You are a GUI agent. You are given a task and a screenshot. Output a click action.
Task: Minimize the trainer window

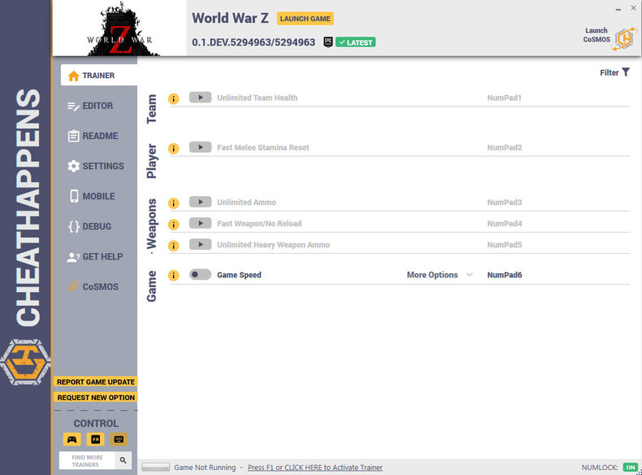(x=618, y=9)
